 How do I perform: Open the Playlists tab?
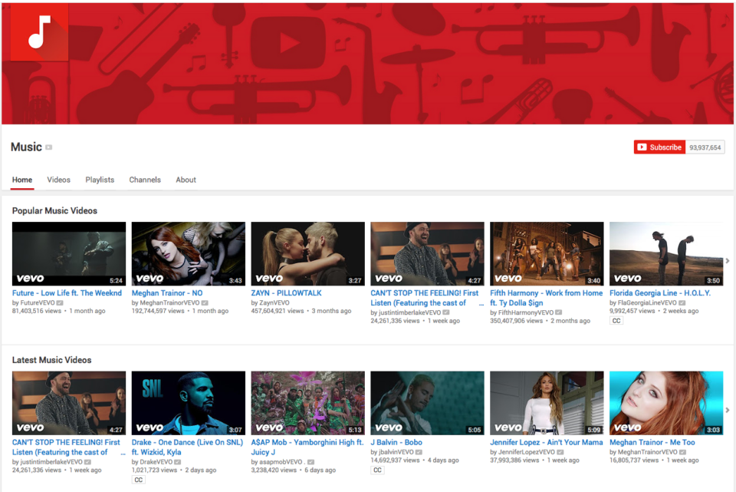pyautogui.click(x=100, y=180)
